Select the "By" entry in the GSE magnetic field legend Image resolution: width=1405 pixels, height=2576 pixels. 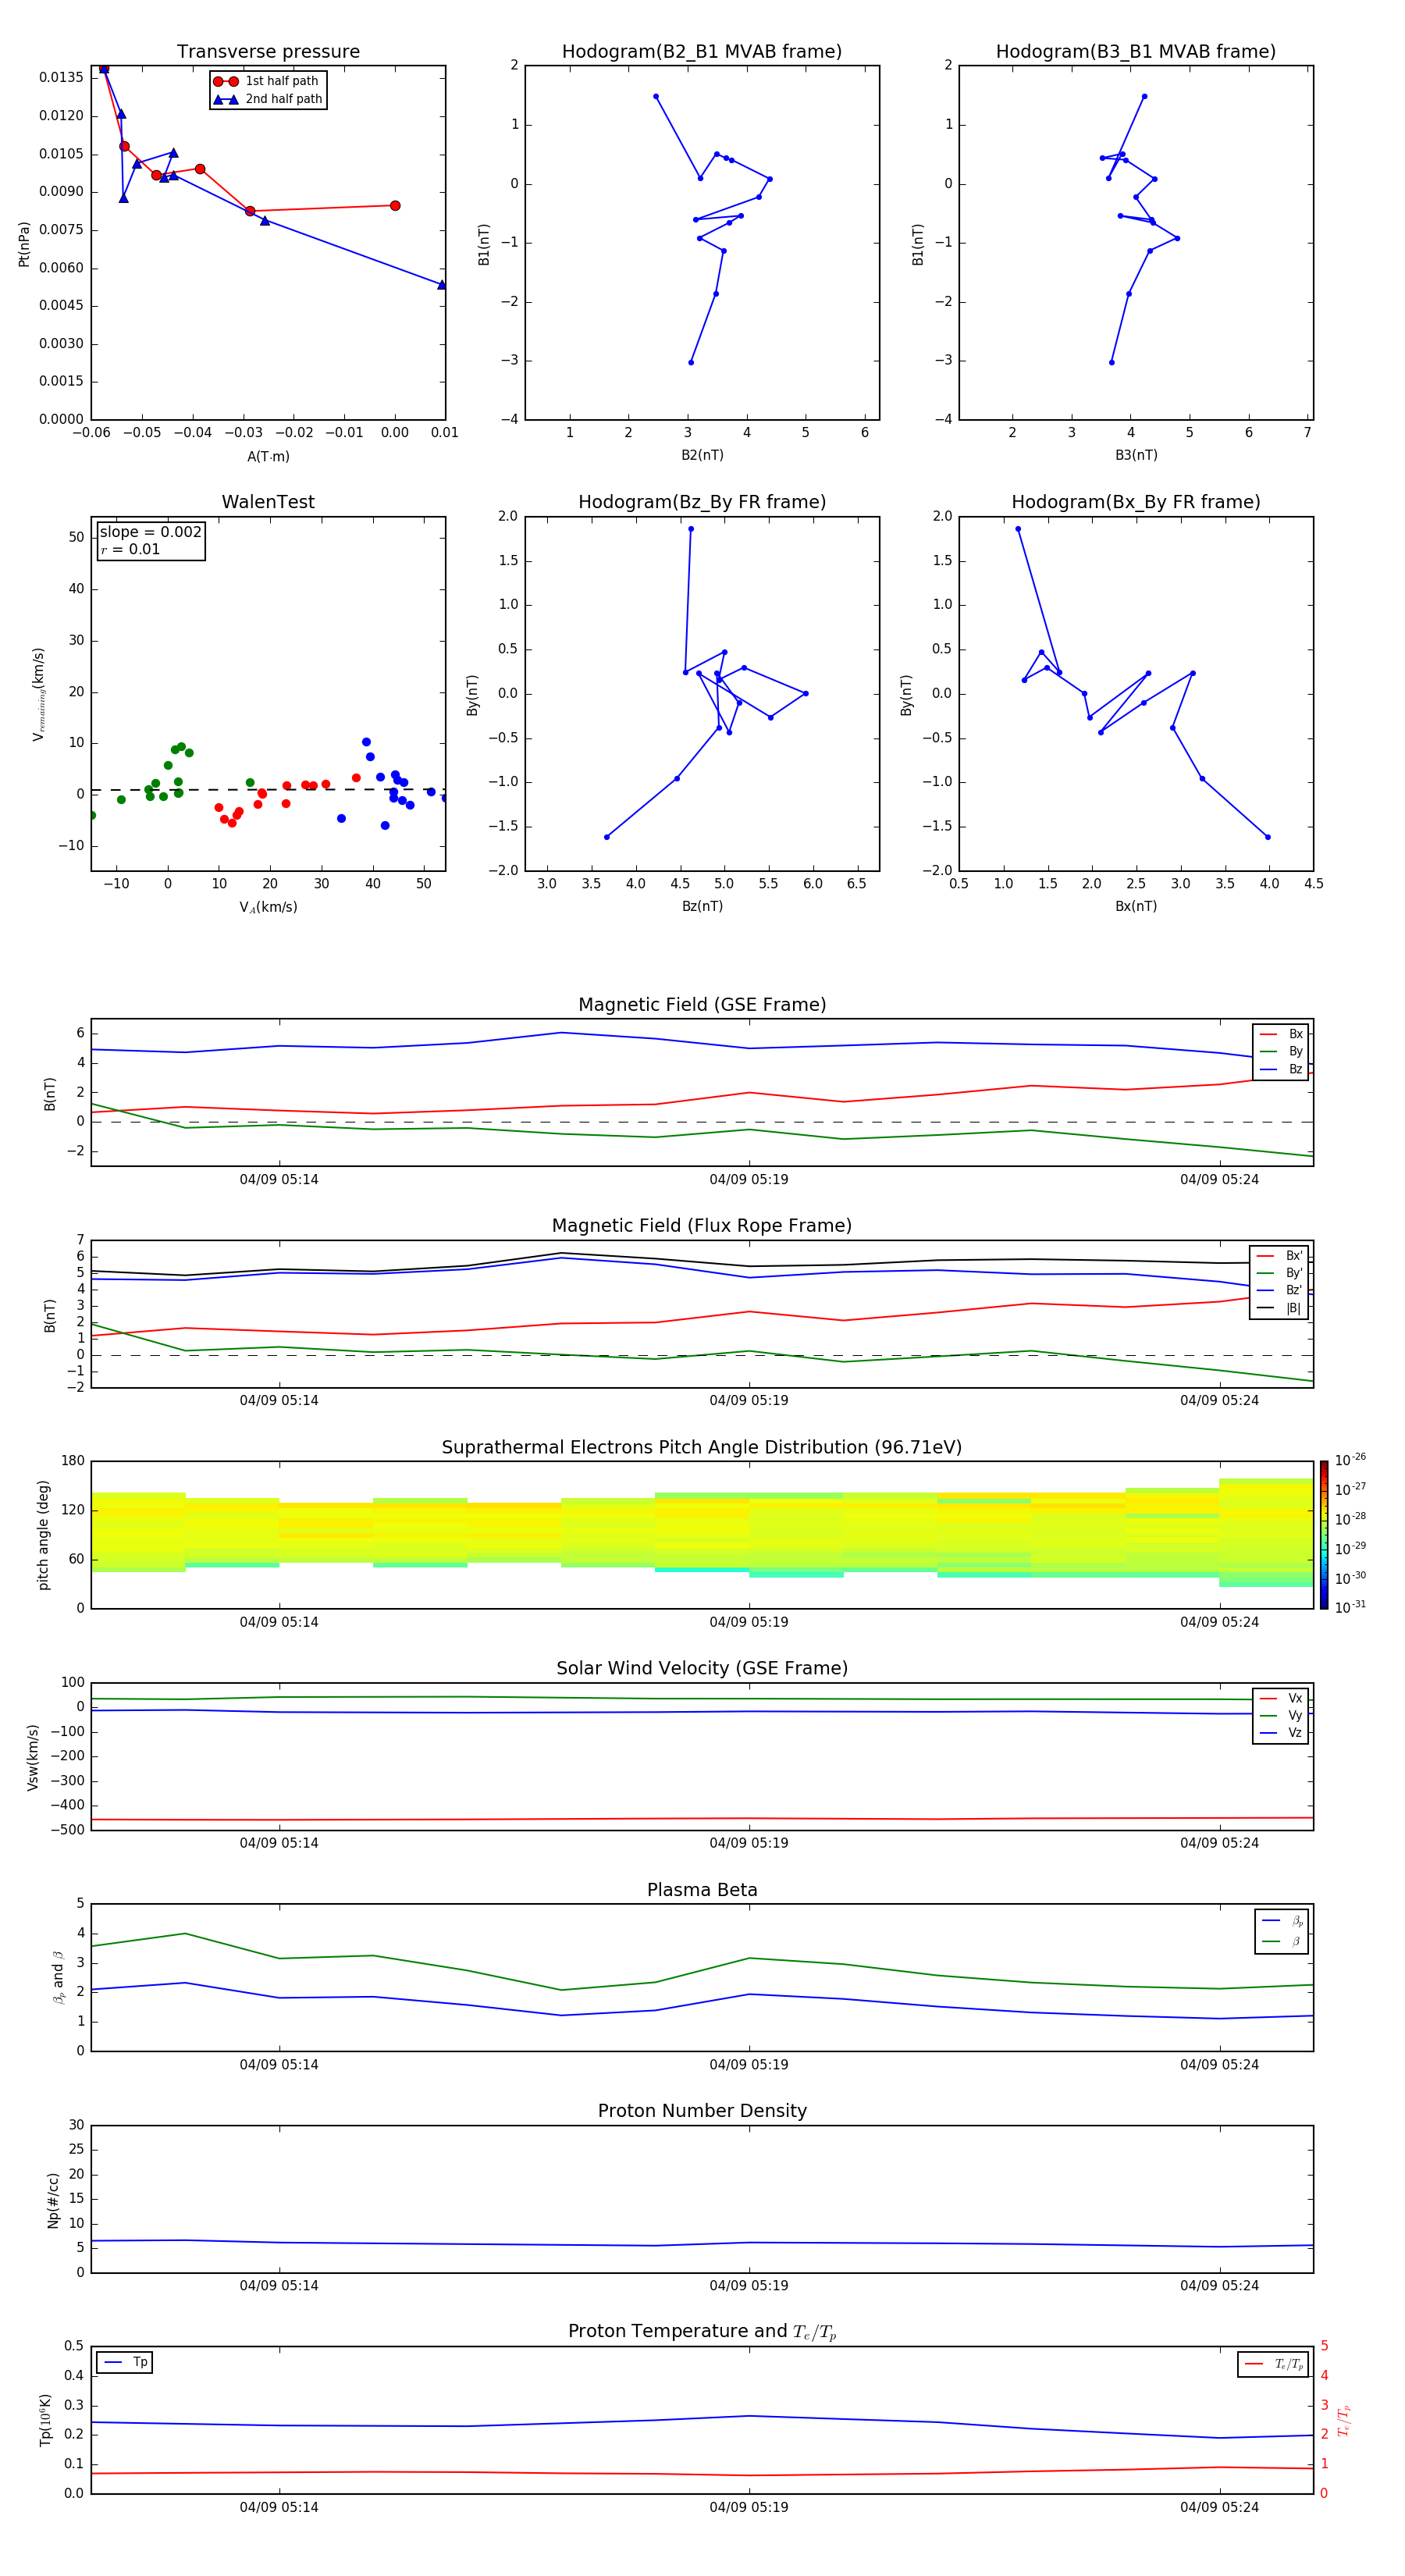pos(1281,1051)
